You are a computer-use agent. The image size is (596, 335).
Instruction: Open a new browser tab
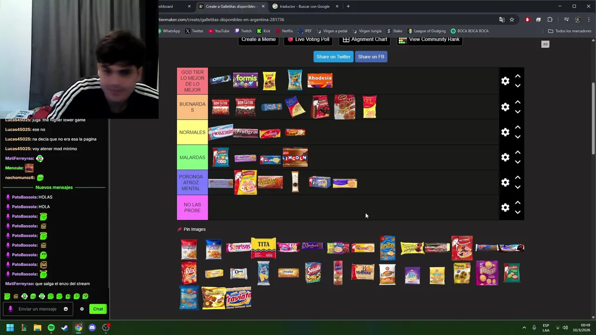click(348, 7)
